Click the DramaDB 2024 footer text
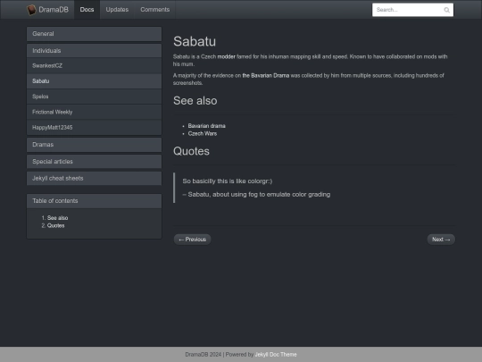The height and width of the screenshot is (362, 482). tap(204, 355)
